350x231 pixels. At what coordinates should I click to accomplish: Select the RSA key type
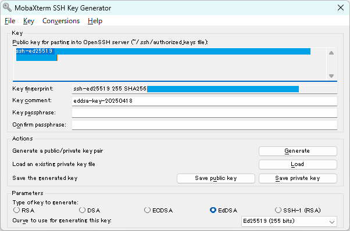[16, 210]
